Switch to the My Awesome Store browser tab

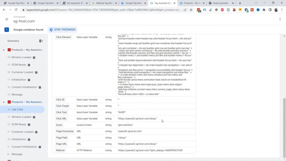point(75,3)
